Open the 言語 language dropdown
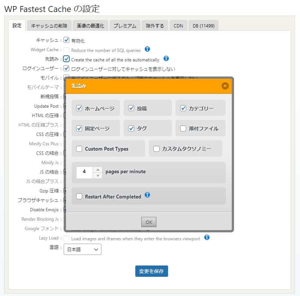The image size is (300, 296). (83, 249)
